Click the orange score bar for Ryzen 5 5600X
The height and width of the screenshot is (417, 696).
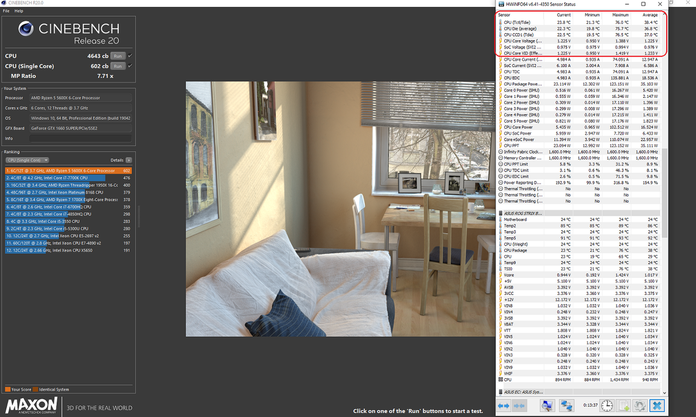click(x=65, y=170)
